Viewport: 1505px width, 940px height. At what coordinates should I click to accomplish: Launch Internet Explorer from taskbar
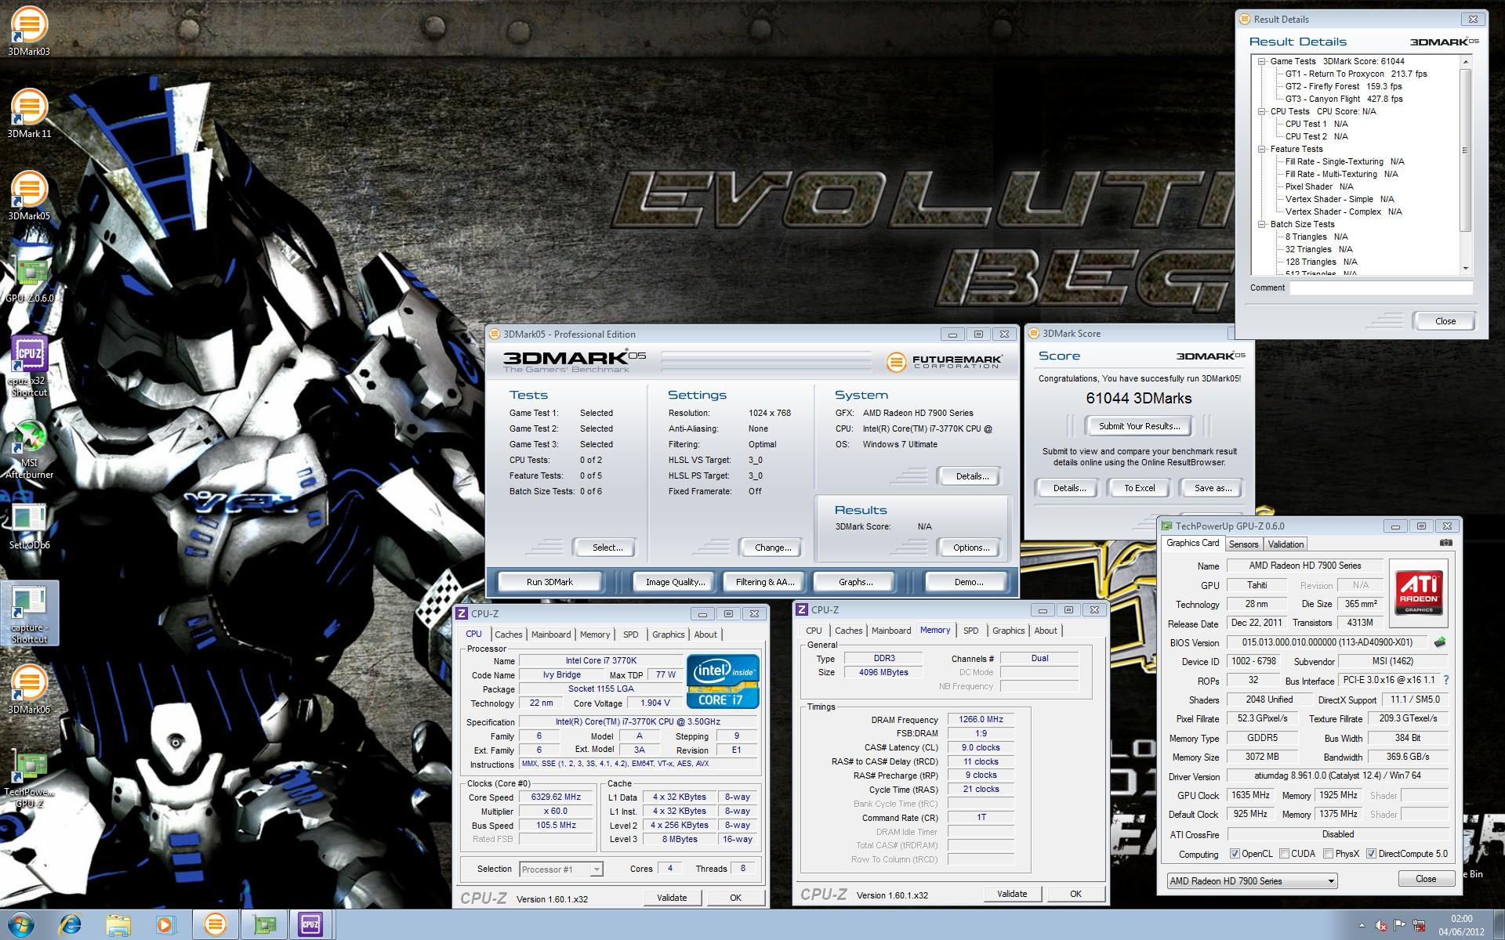71,925
